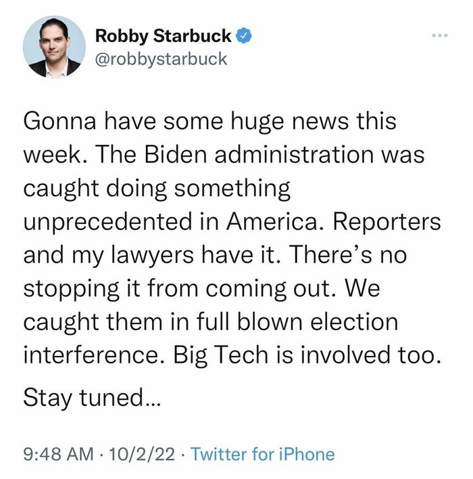This screenshot has height=479, width=473.
Task: Open the Twitter for iPhone source link
Action: (x=262, y=454)
